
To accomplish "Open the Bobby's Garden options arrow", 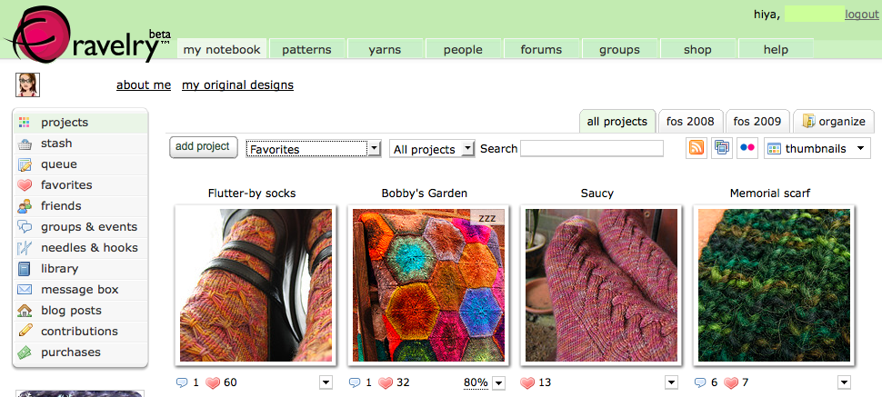I will (x=498, y=383).
